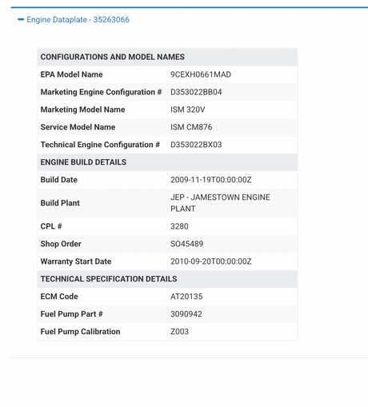368x407 pixels.
Task: Click the Marketing Model Name value ISM 320V
Action: click(188, 110)
